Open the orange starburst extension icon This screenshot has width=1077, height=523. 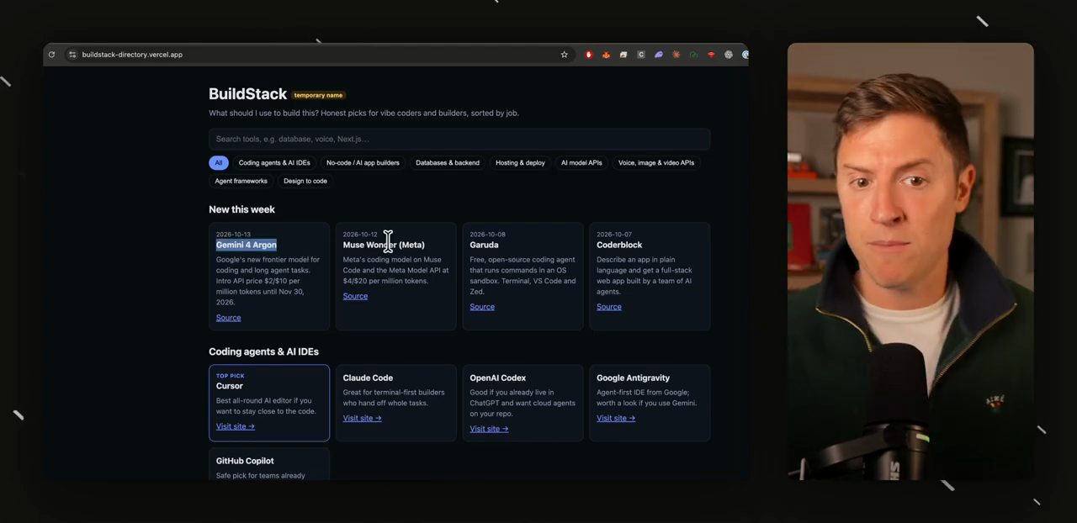[676, 55]
